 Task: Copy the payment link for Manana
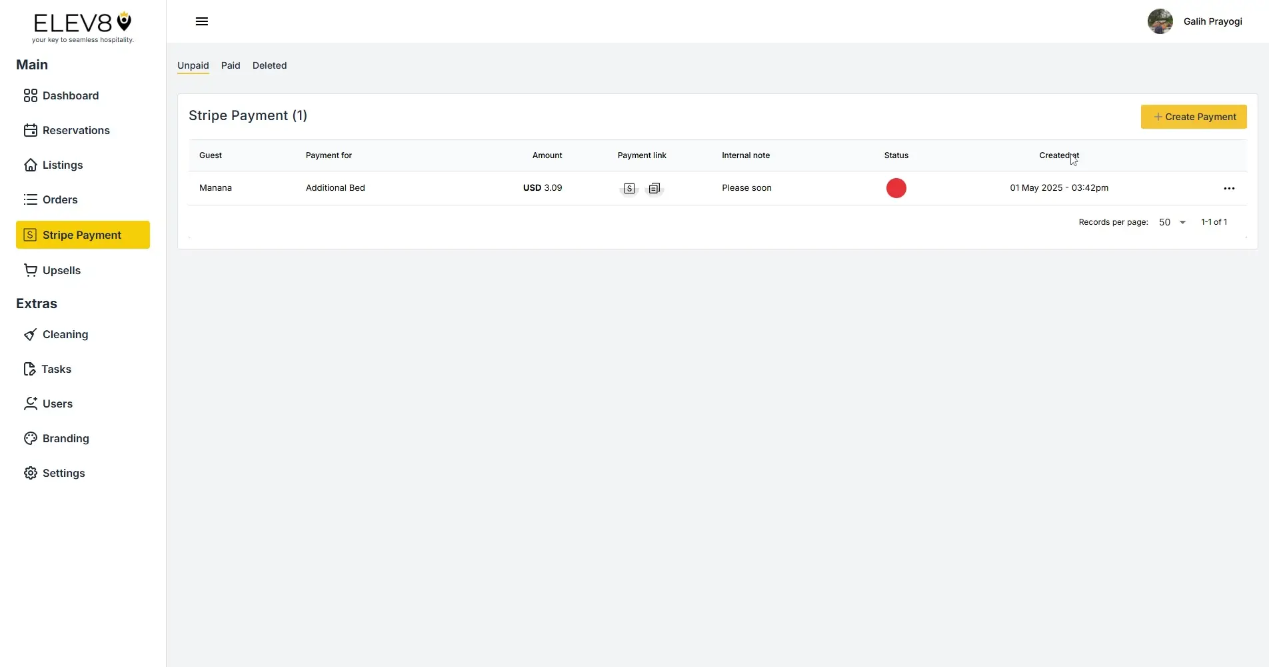pos(654,188)
